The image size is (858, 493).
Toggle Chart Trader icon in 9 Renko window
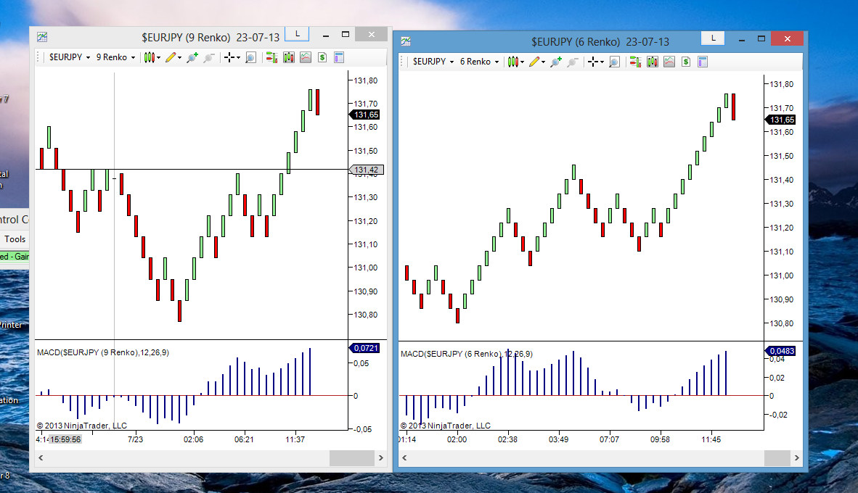click(271, 57)
